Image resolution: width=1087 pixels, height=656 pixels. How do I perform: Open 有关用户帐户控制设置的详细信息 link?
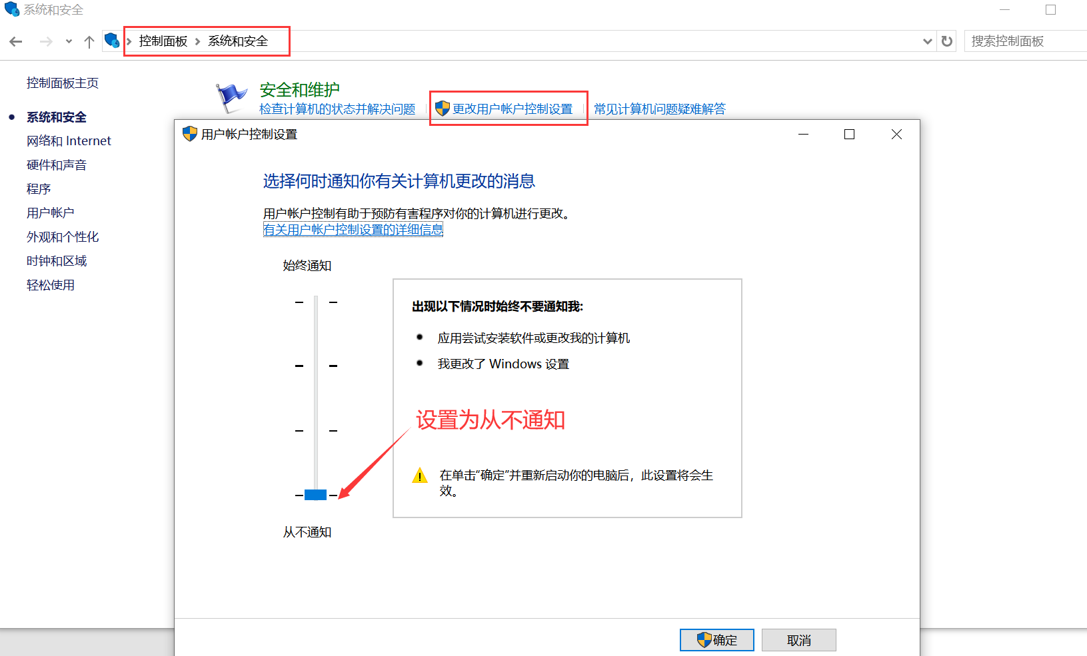(x=353, y=230)
